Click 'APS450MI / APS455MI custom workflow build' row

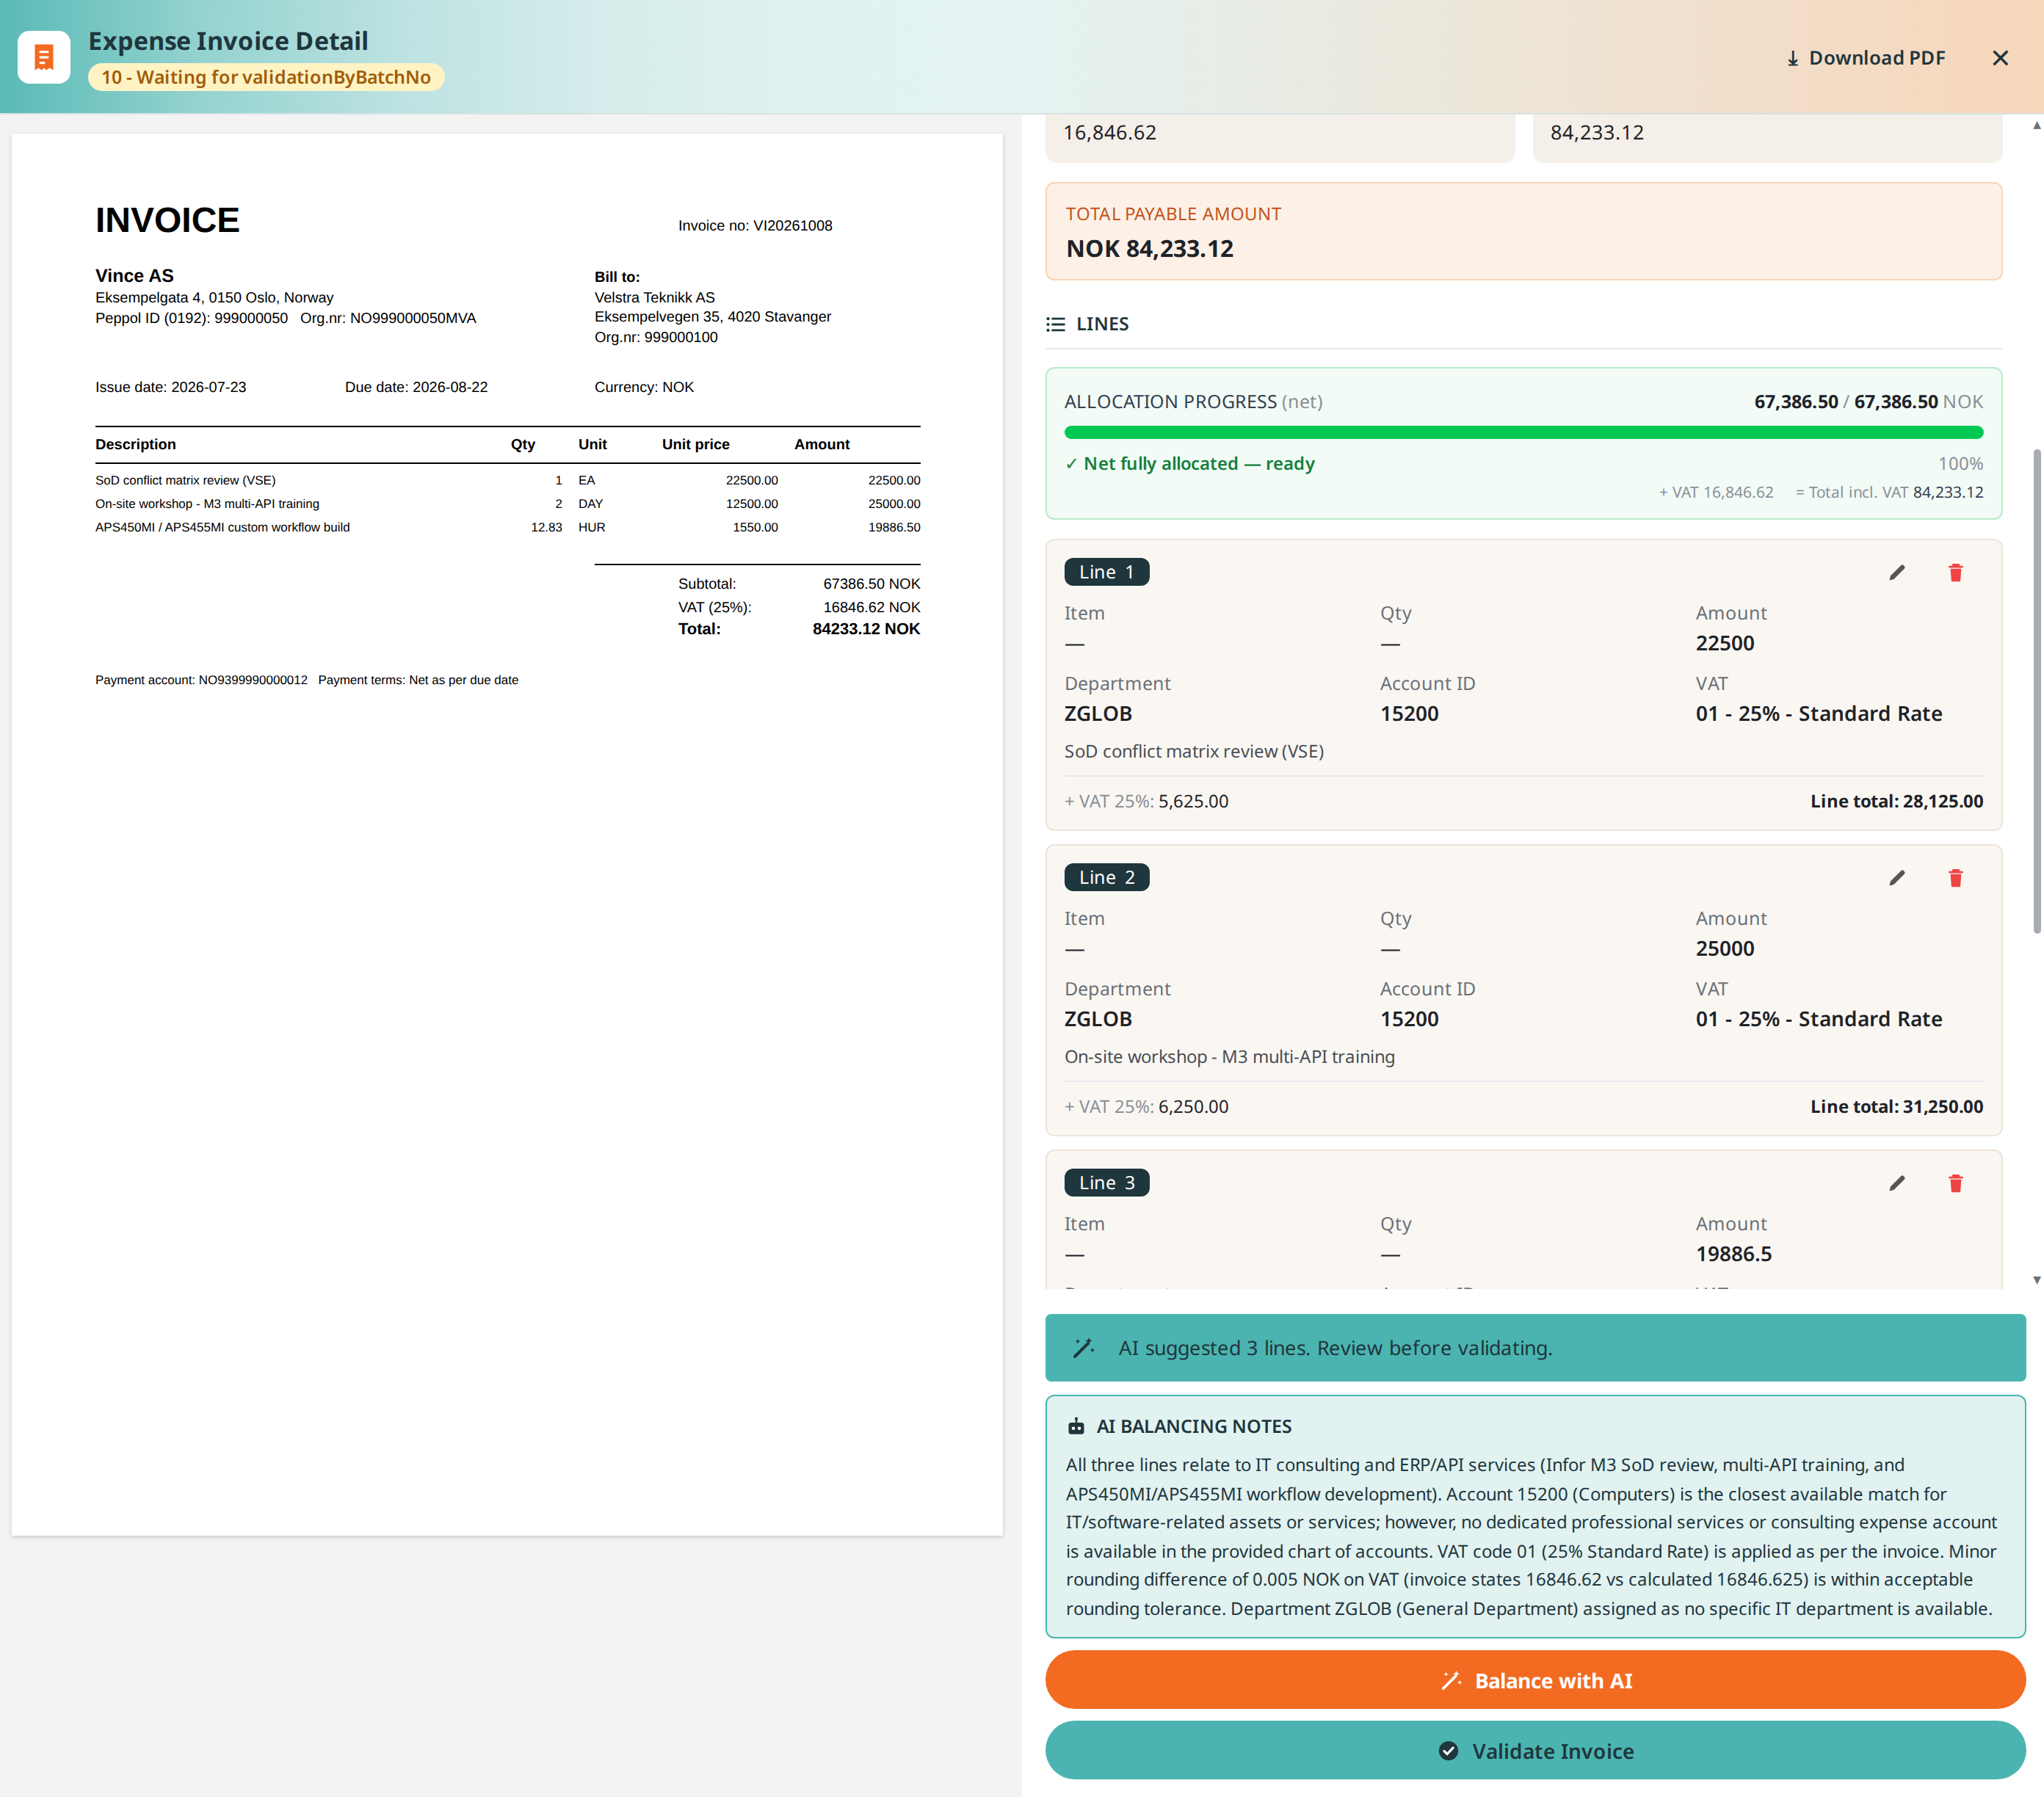click(x=508, y=527)
